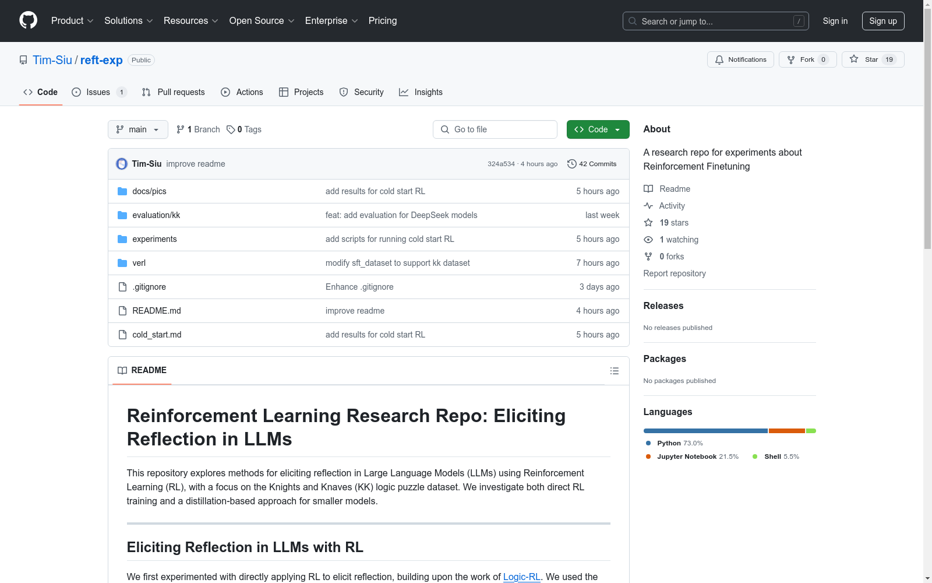View the 1 Branch link
The width and height of the screenshot is (932, 583).
(198, 129)
